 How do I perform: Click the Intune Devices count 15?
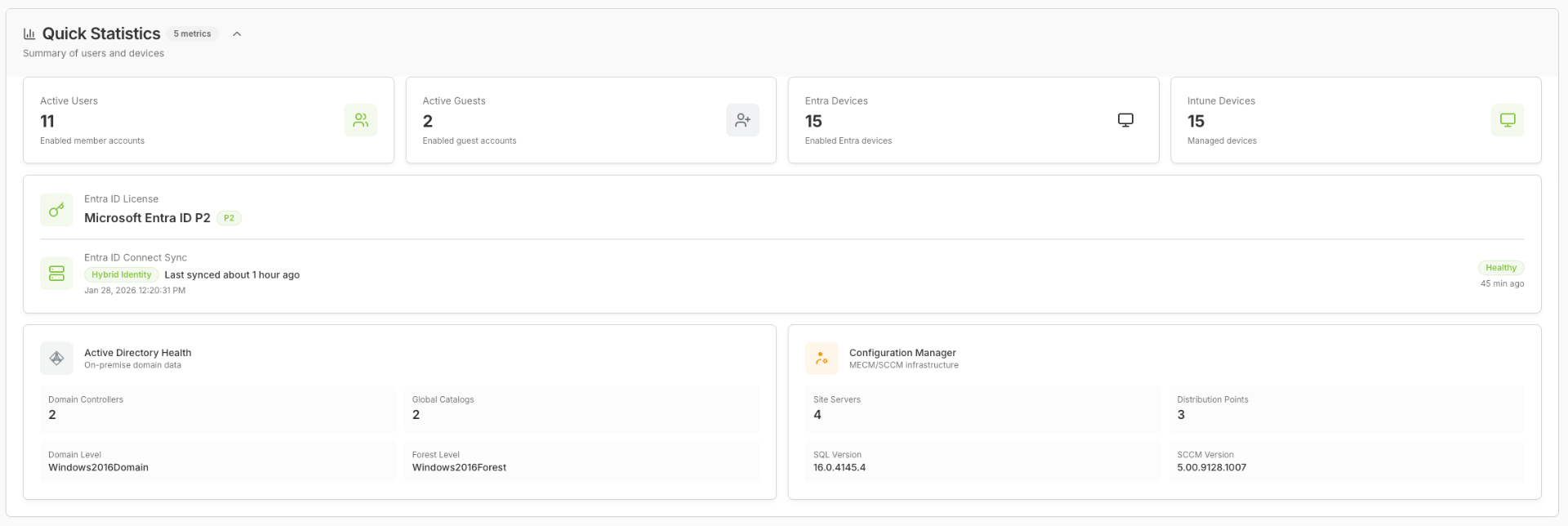[x=1196, y=121]
